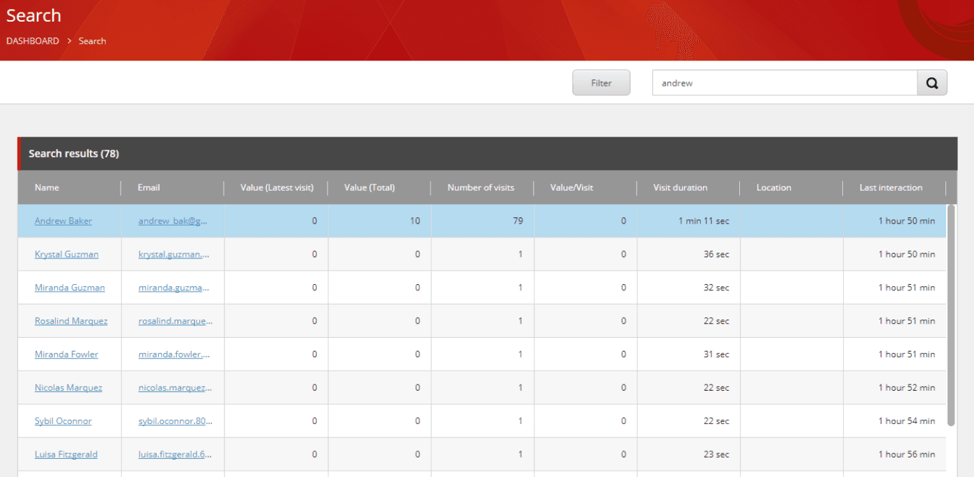This screenshot has height=477, width=974.
Task: Sort by Last interaction column header
Action: (890, 187)
